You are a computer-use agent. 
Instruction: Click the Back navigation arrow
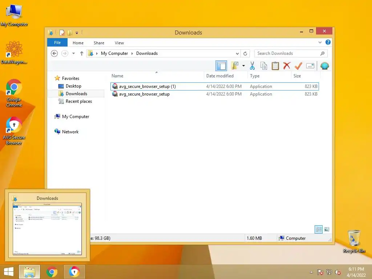tap(54, 53)
